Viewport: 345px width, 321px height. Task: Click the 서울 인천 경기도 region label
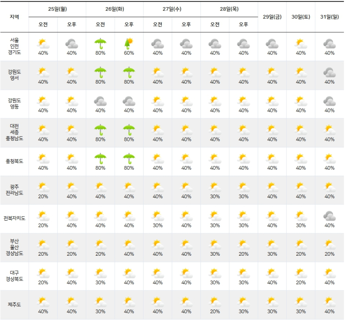(15, 46)
